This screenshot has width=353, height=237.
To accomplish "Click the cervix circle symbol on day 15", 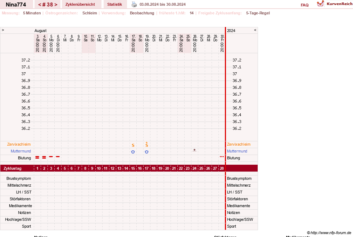I will coord(133,152).
